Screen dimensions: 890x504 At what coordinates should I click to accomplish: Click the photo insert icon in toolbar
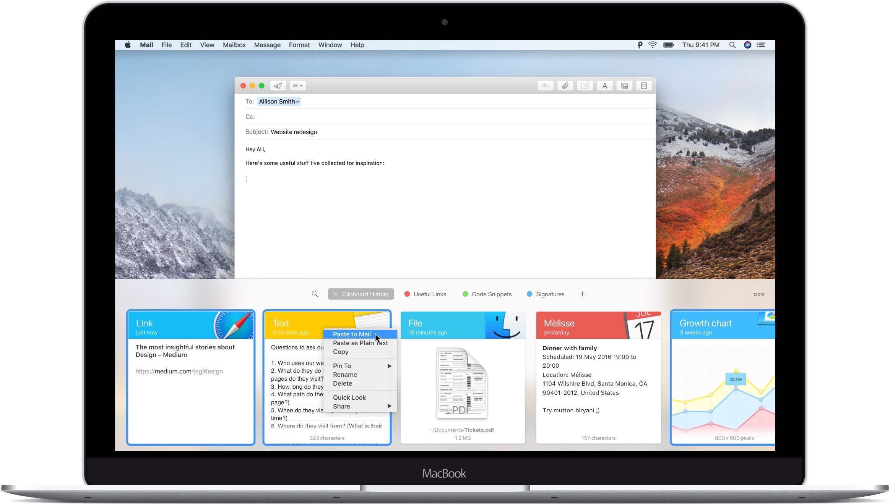[624, 86]
